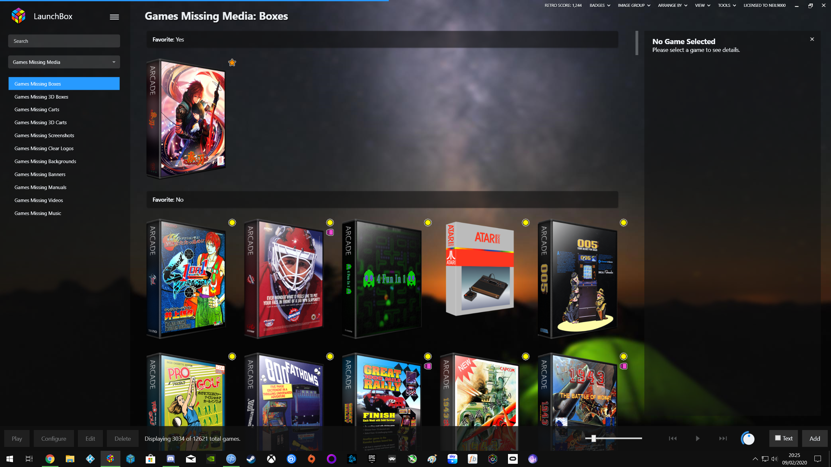Expand the Games Missing Media dropdown
Viewport: 831px width, 467px height.
coord(64,62)
